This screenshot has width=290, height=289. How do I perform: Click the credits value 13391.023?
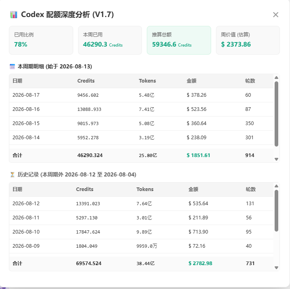pyautogui.click(x=88, y=204)
